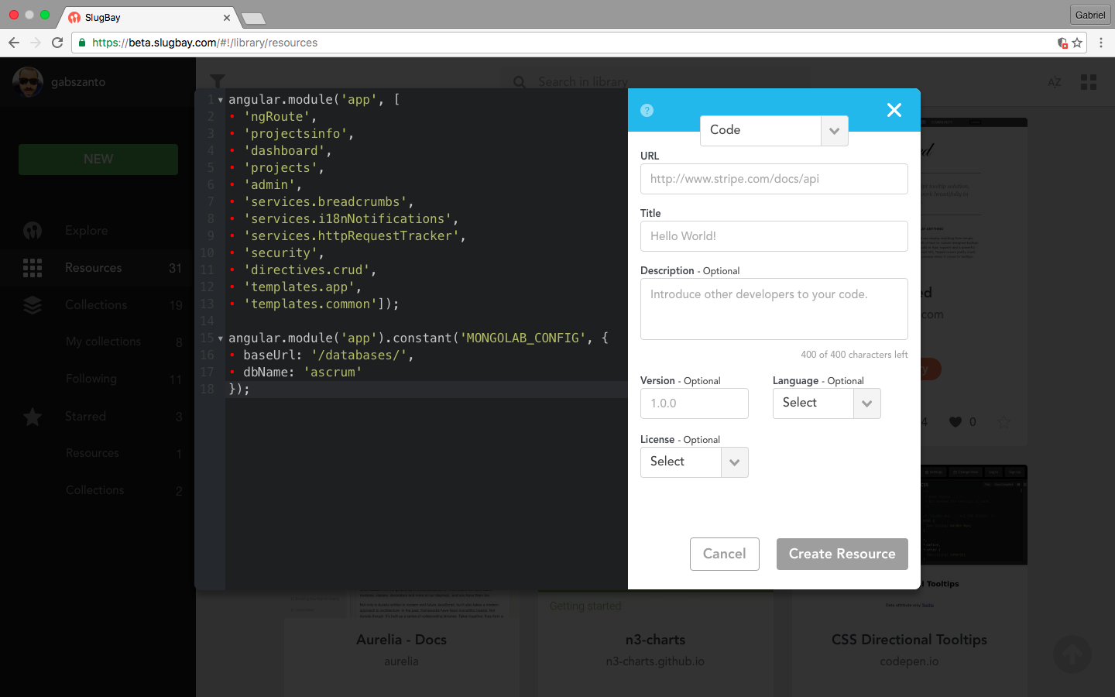Open the n3-charts card title

[x=655, y=640]
